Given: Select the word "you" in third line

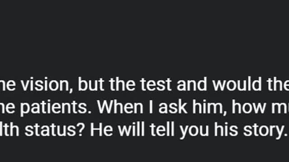Looking at the screenshot, I should tap(194, 131).
